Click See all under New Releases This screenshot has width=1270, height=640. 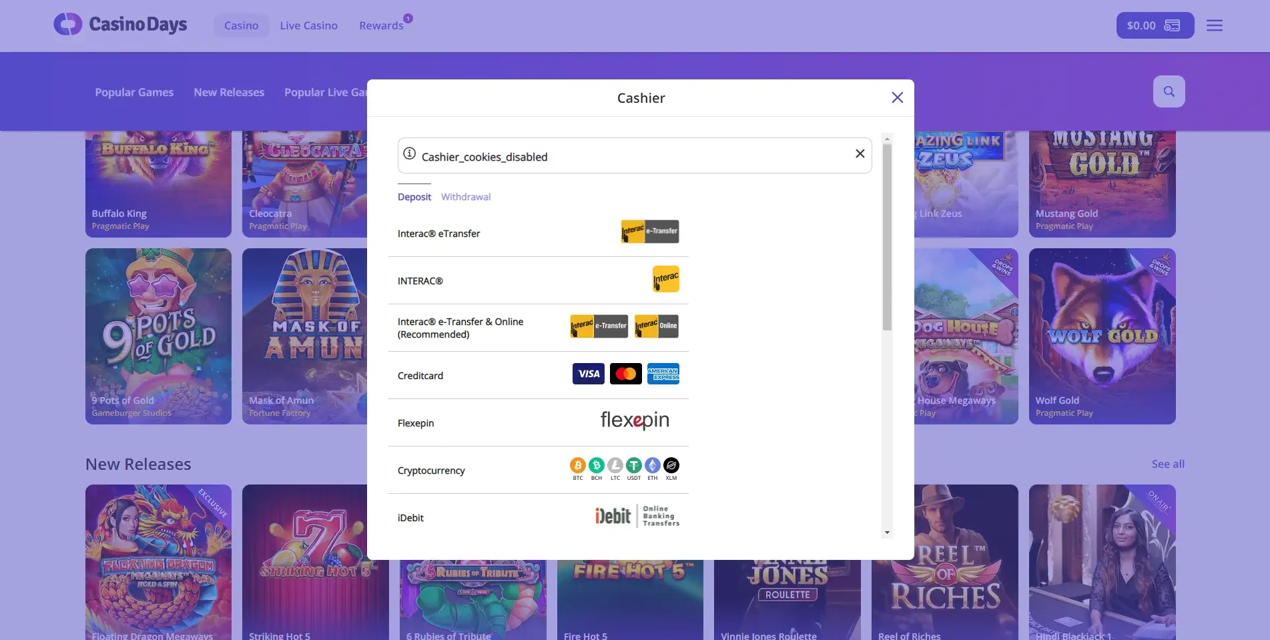[1167, 463]
